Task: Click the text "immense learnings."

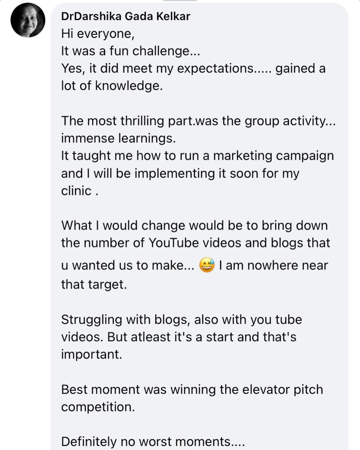Action: coord(118,138)
